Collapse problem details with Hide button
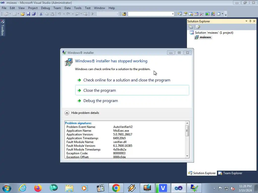Image resolution: width=258 pixels, height=193 pixels. 67,113
